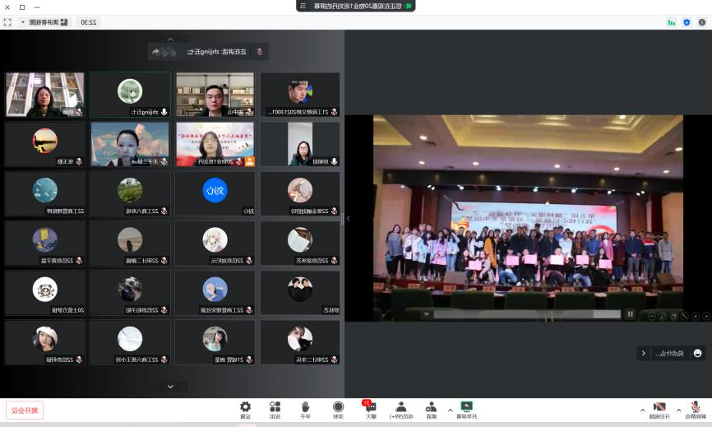Click the zoom-out minus icon in shared video controls

click(652, 316)
